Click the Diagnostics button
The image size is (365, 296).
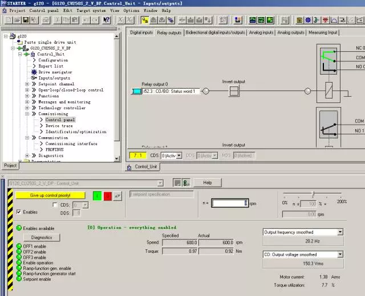coord(41,237)
